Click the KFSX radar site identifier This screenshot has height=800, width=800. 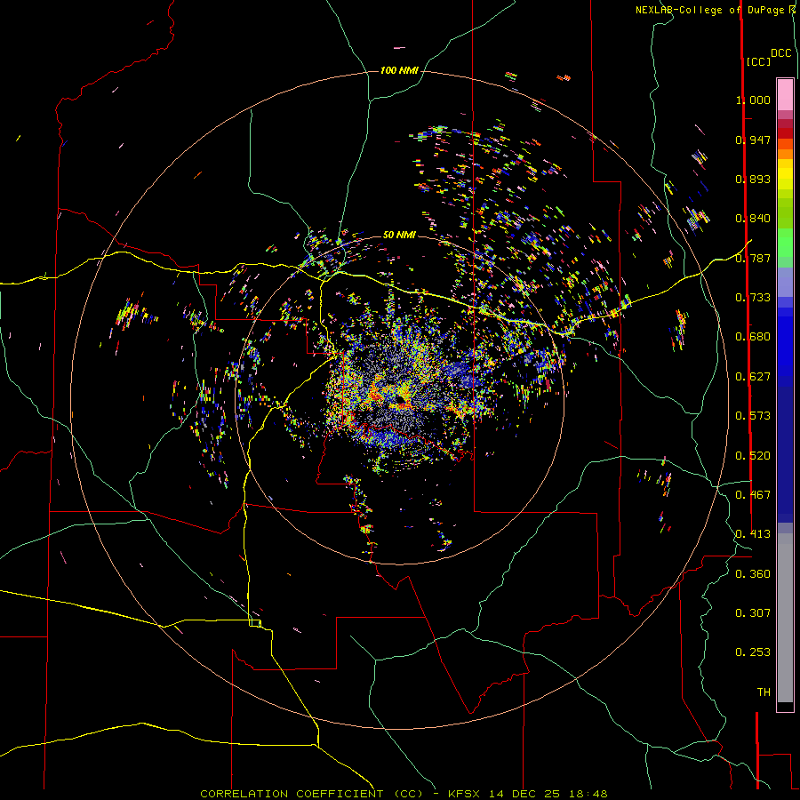tap(464, 794)
